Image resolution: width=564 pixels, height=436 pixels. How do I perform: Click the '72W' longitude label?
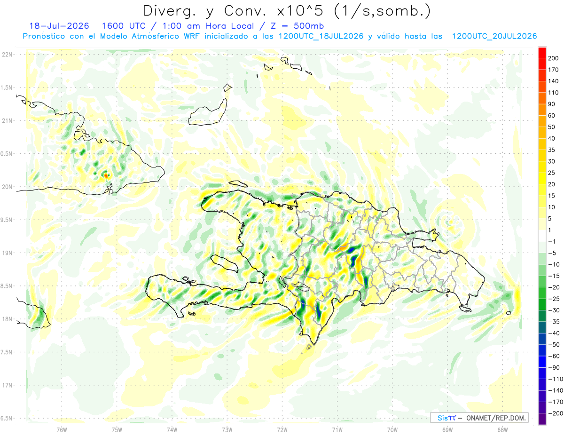282,429
